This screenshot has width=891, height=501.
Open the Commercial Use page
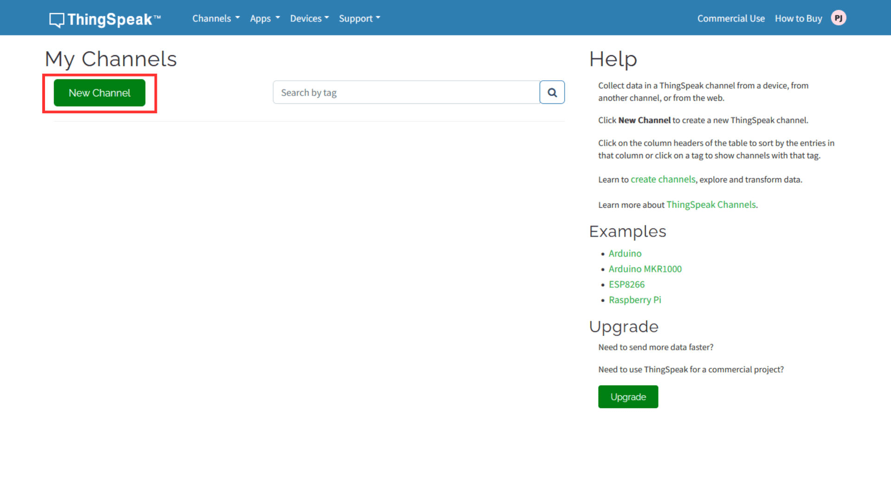(731, 19)
